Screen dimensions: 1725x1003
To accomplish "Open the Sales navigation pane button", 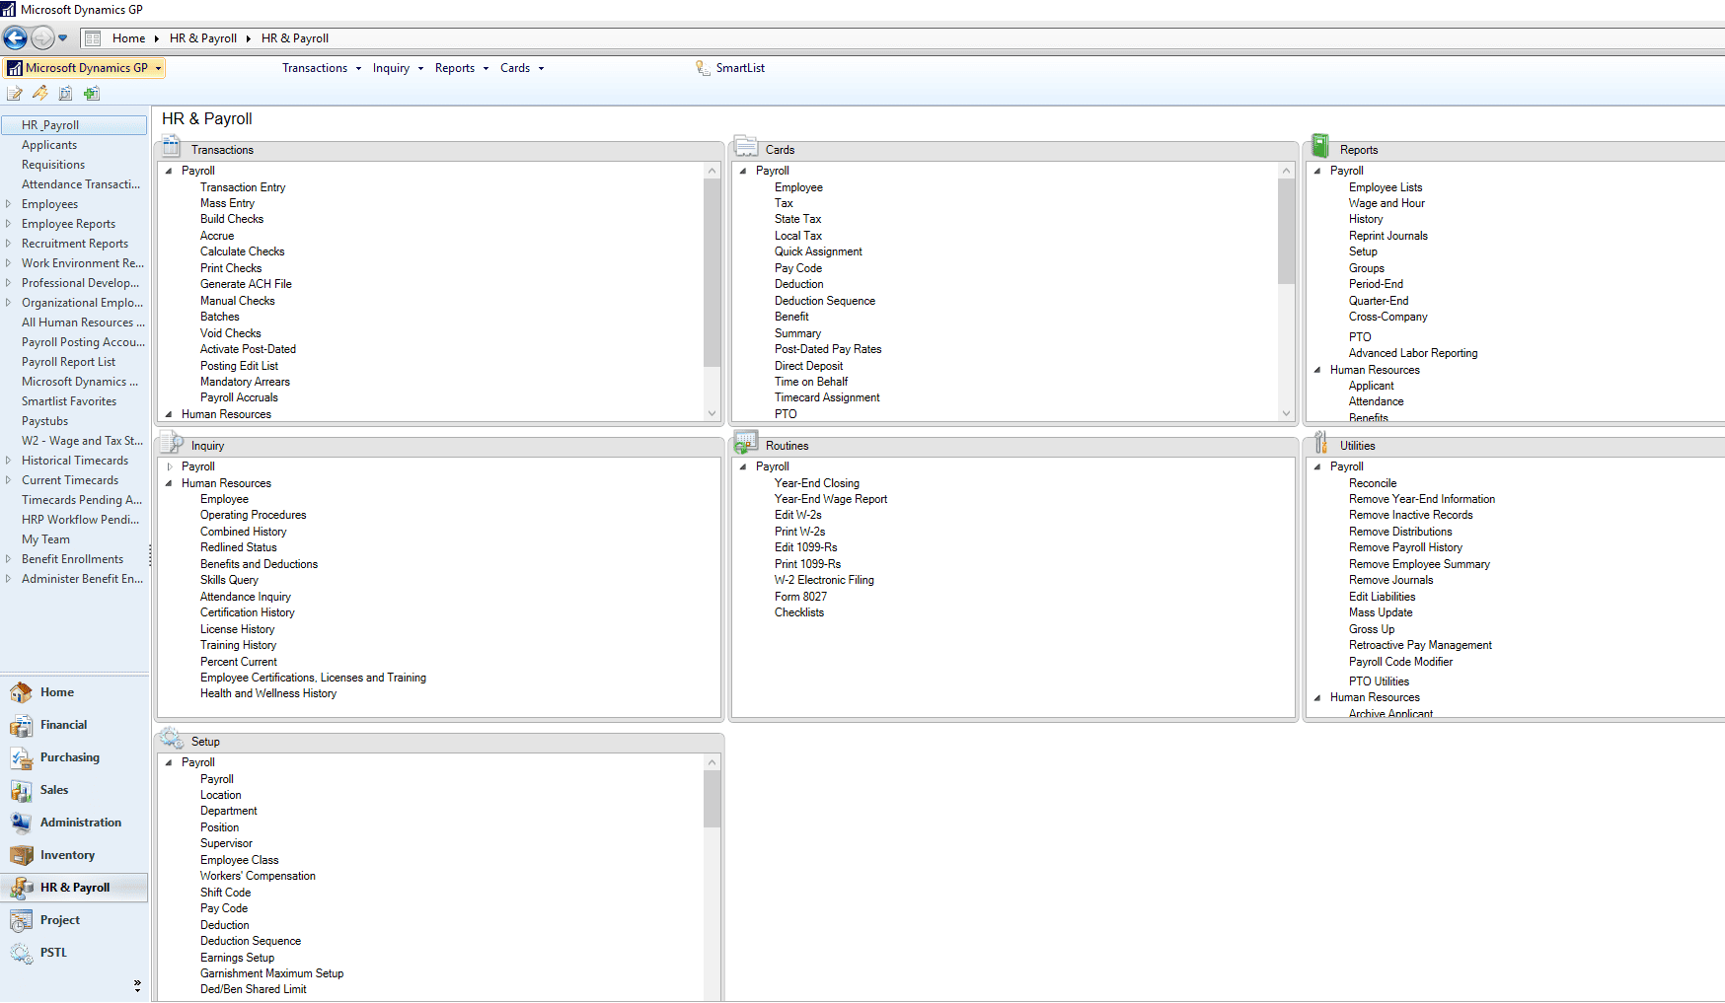I will [x=74, y=790].
